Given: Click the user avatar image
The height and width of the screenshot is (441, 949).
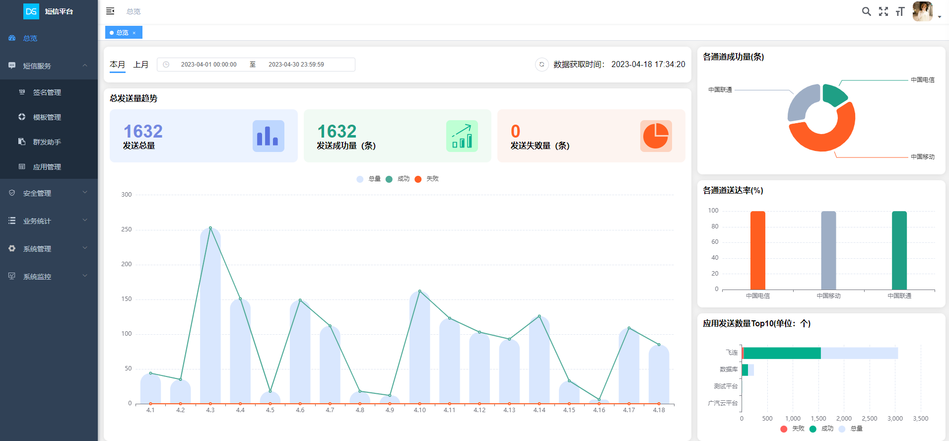Looking at the screenshot, I should [923, 11].
